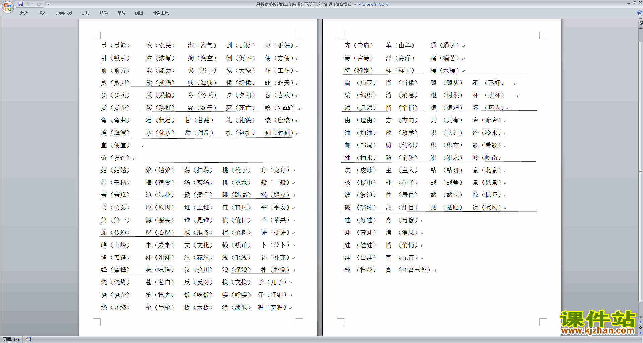Screen dimensions: 643x343
Task: Open the 页面布局 ribbon tab
Action: [x=64, y=13]
